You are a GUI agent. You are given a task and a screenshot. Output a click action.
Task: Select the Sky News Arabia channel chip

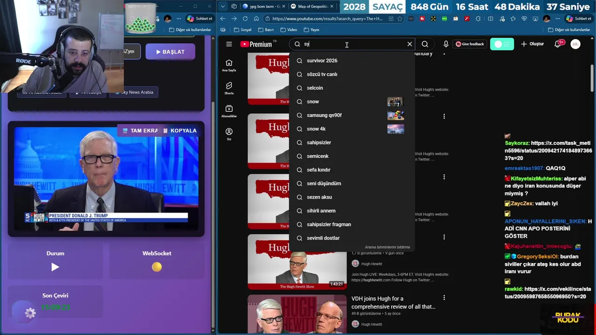pyautogui.click(x=134, y=92)
